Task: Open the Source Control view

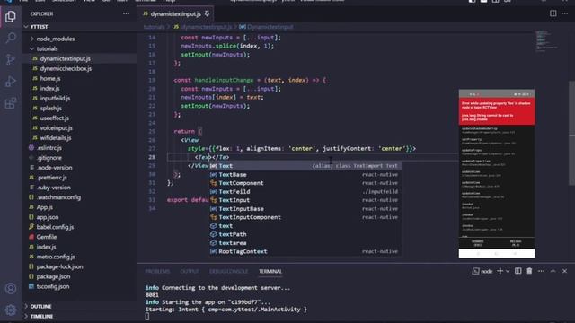Action: 11,59
